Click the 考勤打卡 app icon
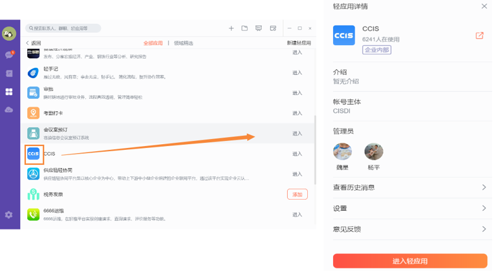The image size is (496, 274). 33,113
